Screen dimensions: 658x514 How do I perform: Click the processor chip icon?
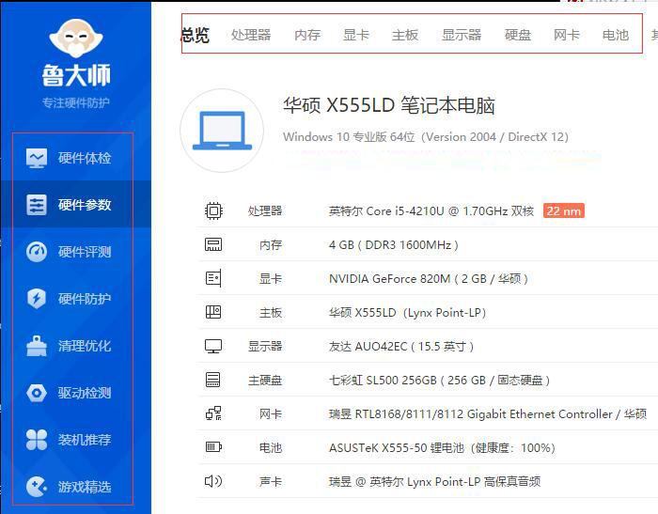[x=213, y=210]
